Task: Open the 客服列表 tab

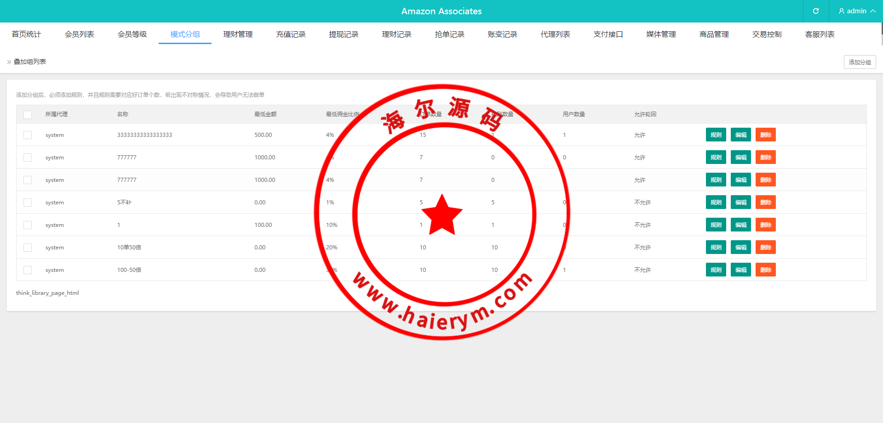Action: [820, 34]
